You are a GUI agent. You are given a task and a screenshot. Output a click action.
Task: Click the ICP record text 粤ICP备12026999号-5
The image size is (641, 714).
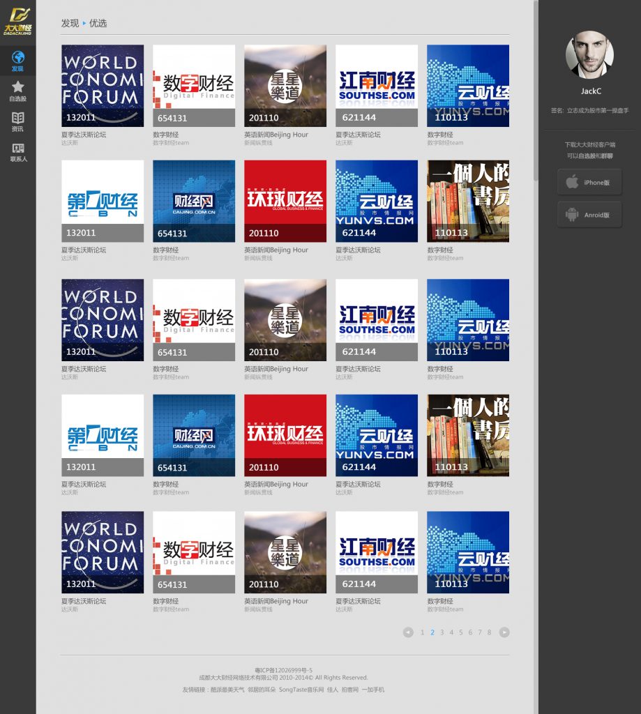click(283, 670)
